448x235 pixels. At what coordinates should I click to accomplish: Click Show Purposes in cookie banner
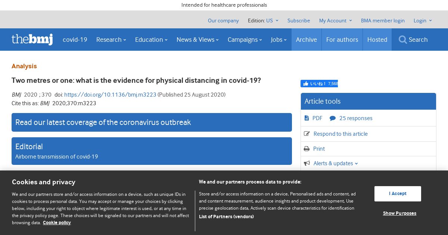[x=399, y=213]
